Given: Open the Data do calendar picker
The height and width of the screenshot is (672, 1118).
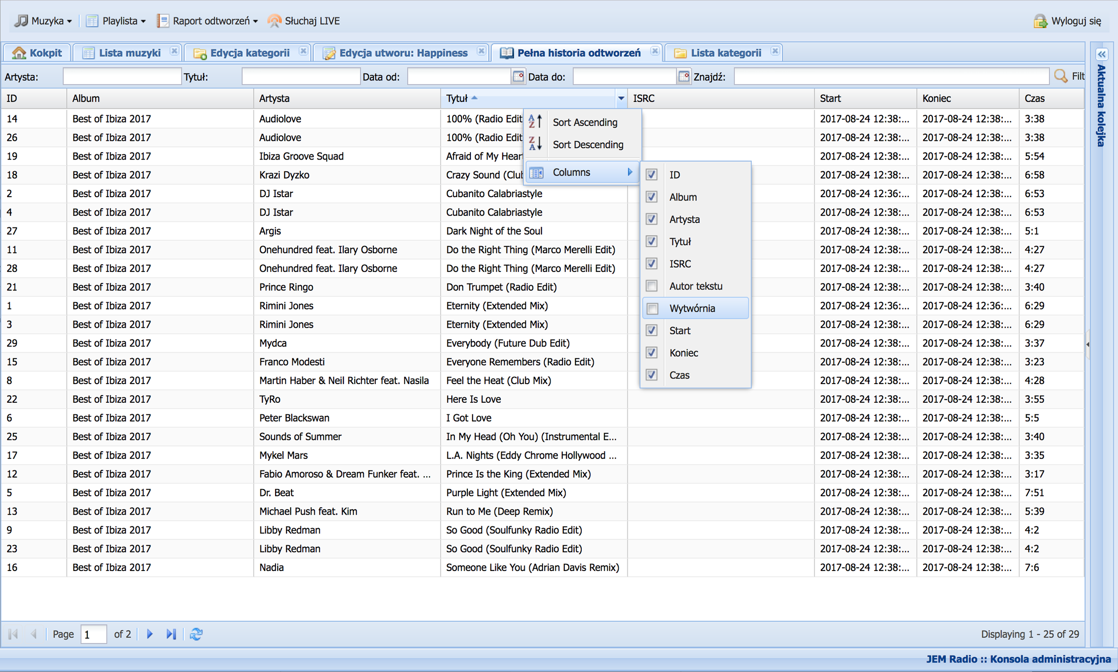Looking at the screenshot, I should [x=684, y=76].
